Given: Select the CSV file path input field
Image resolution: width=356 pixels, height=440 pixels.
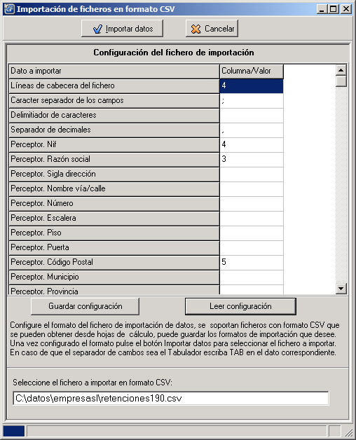Looking at the screenshot, I should 171,398.
